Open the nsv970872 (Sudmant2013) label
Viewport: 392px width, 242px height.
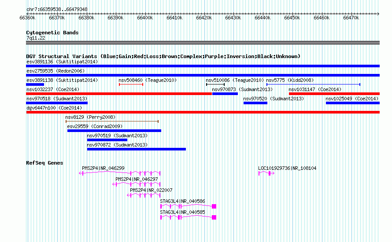(x=117, y=145)
